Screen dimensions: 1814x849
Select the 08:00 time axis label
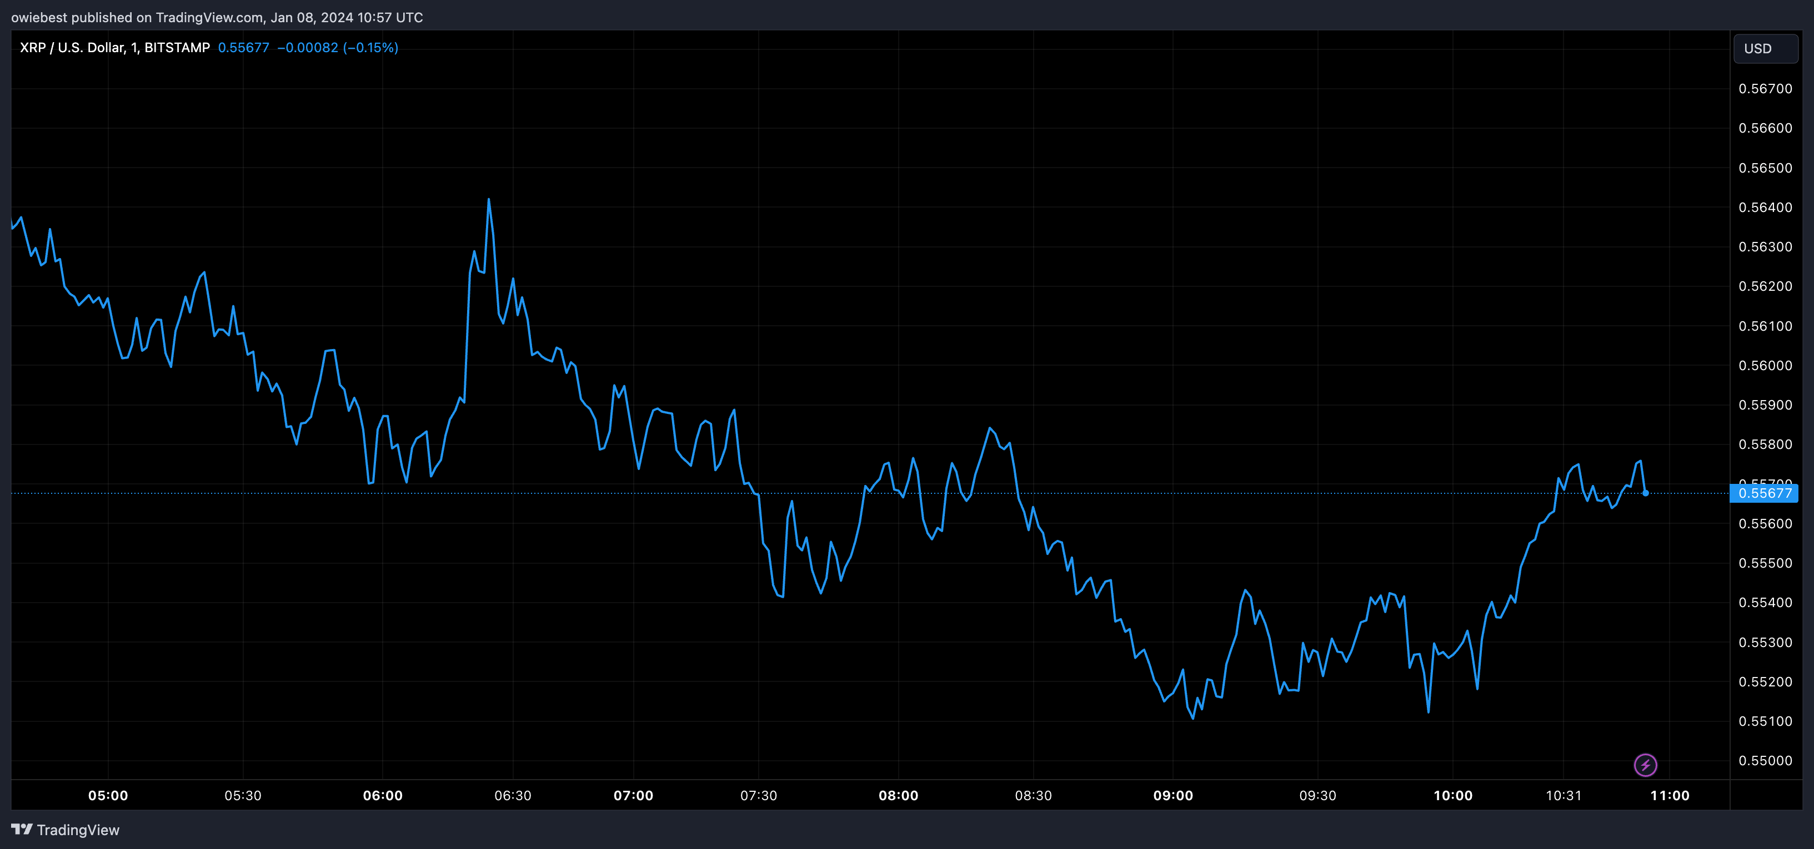tap(898, 796)
